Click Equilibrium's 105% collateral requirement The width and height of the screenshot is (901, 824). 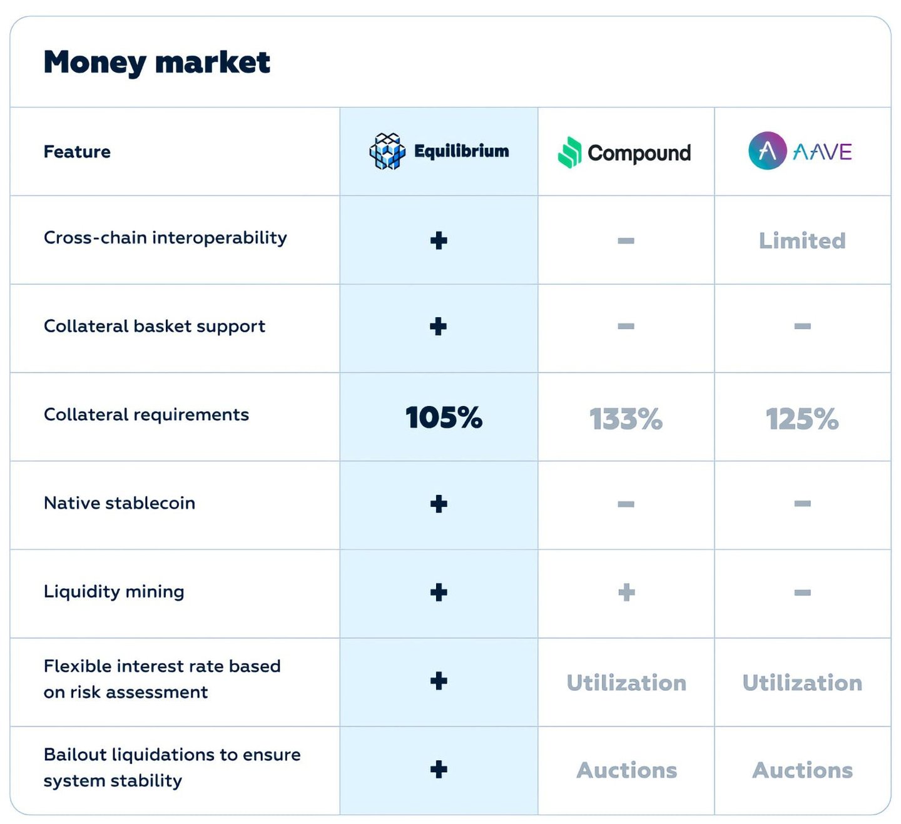(444, 418)
